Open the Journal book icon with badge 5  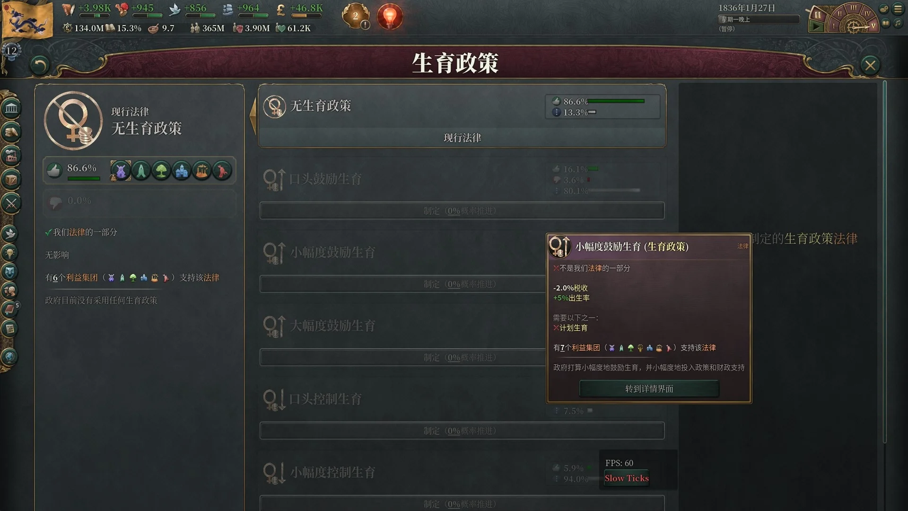click(x=10, y=309)
